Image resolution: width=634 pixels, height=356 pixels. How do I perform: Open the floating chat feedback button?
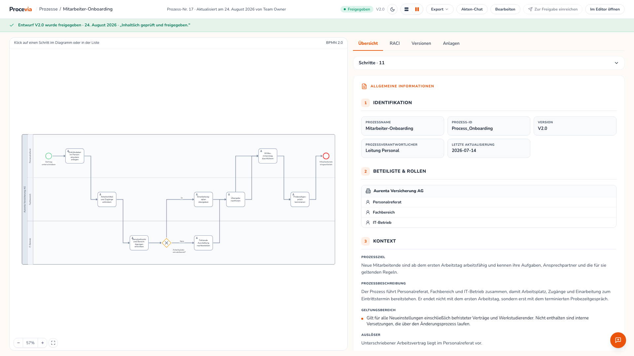[x=618, y=340]
